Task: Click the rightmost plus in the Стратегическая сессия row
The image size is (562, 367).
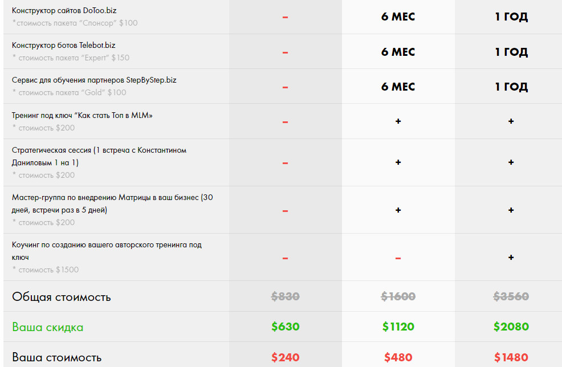Action: coord(511,162)
